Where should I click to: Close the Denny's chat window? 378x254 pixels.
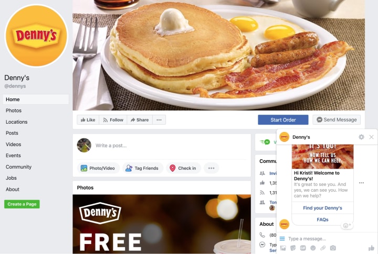pos(371,137)
